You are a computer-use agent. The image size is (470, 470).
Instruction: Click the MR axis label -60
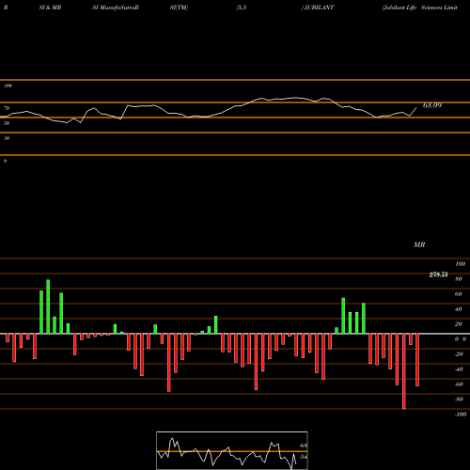point(459,384)
